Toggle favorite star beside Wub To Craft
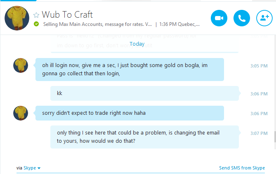This screenshot has width=276, height=174. pos(36,15)
